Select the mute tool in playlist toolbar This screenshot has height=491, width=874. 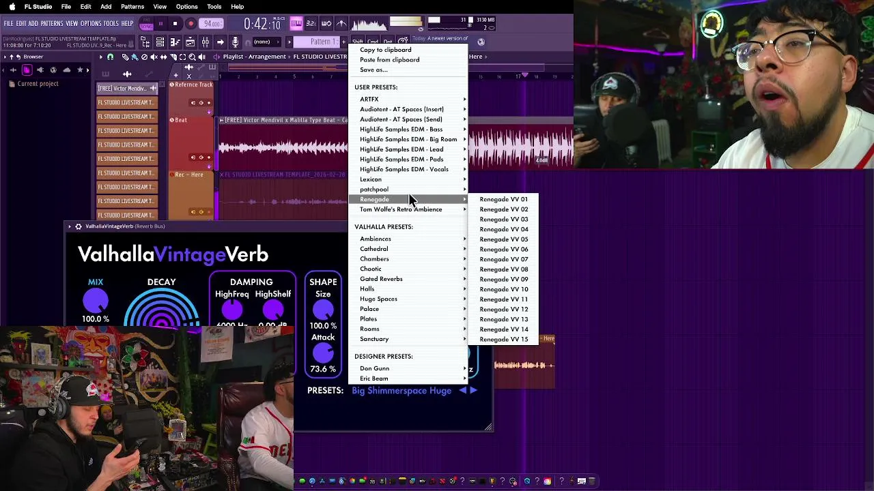point(154,57)
